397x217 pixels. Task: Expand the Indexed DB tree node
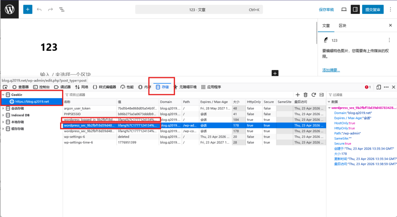coord(3,115)
